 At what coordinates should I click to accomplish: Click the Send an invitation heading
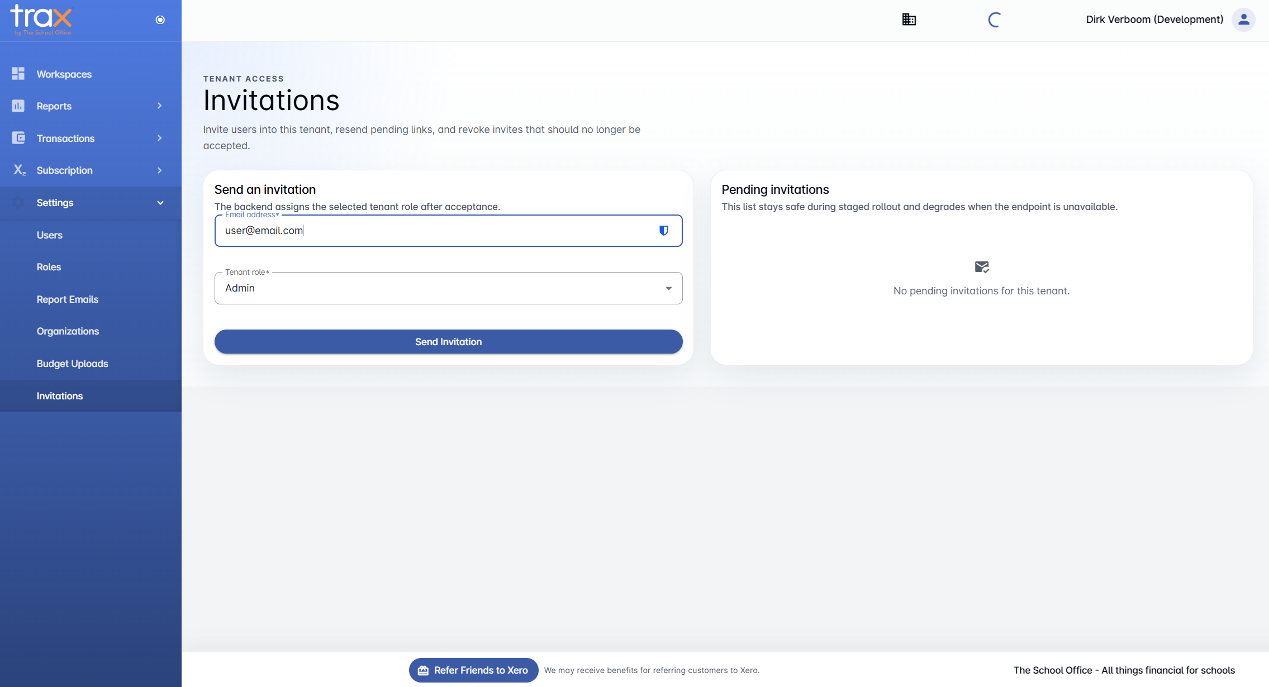tap(265, 189)
